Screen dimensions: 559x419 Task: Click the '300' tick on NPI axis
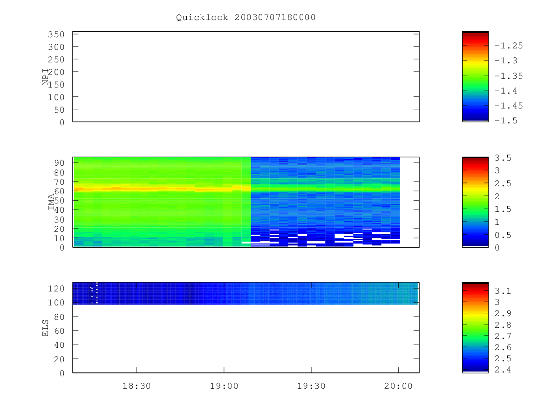point(55,47)
